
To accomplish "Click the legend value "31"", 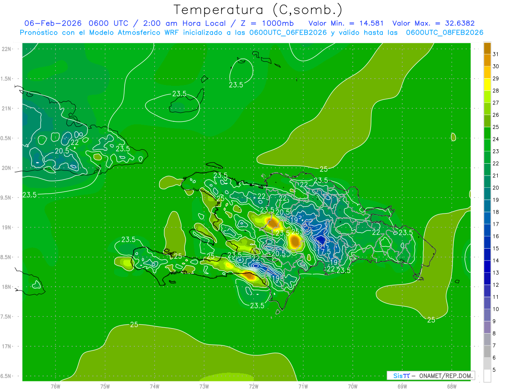I will pyautogui.click(x=496, y=54).
